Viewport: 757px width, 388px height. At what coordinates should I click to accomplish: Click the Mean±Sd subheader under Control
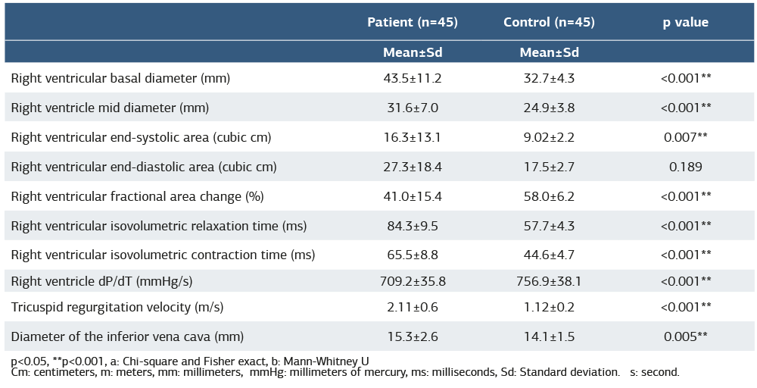coord(549,52)
